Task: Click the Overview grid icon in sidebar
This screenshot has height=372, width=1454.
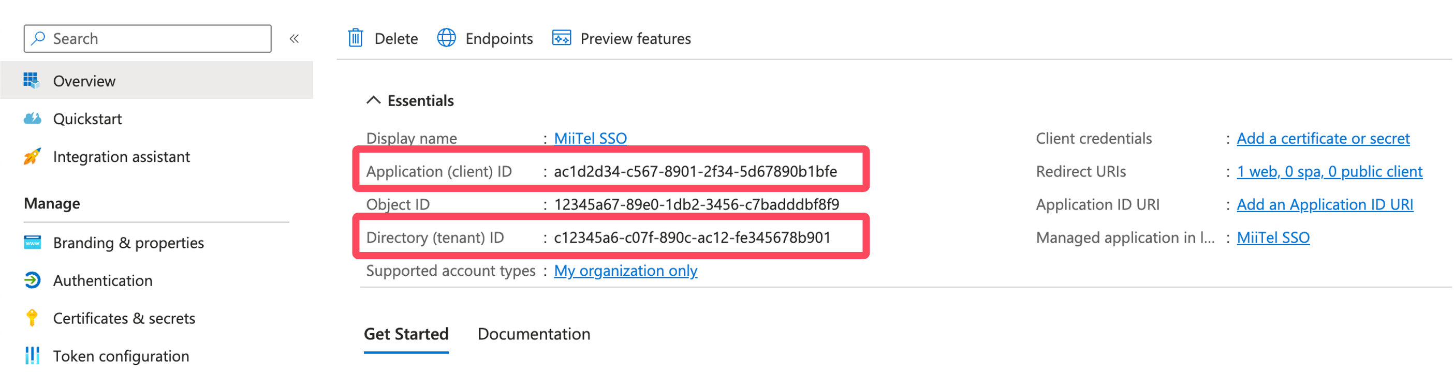Action: 32,81
